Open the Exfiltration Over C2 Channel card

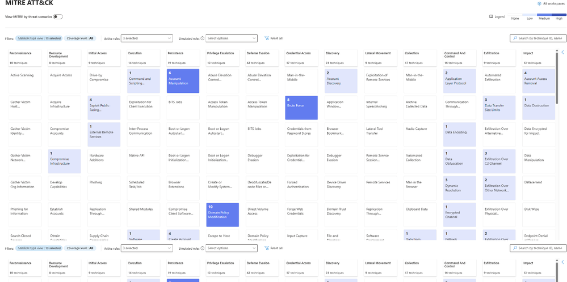coord(499,161)
